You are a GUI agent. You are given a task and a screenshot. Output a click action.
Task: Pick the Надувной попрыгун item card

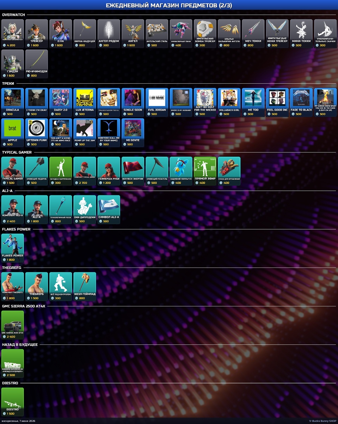[x=181, y=171]
